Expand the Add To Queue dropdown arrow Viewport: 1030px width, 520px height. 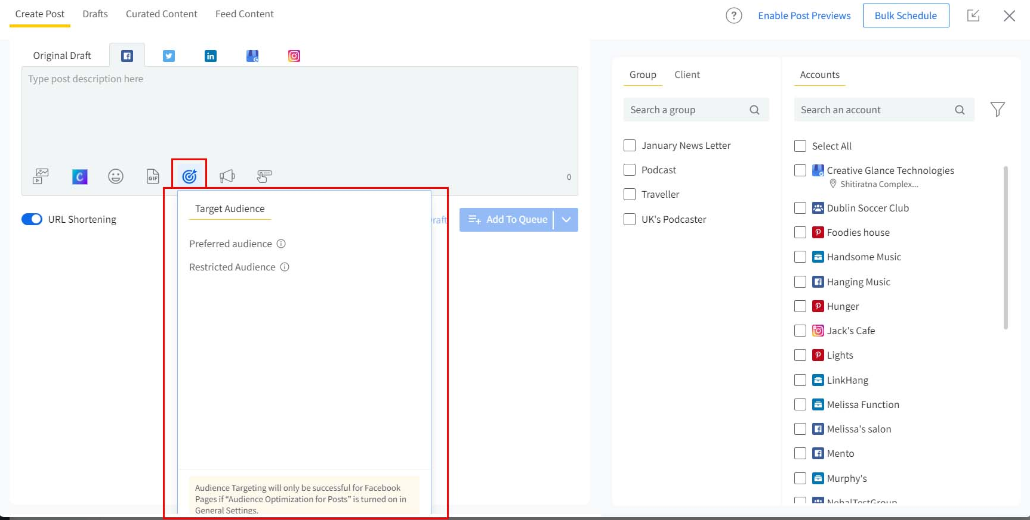[566, 220]
